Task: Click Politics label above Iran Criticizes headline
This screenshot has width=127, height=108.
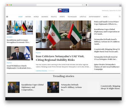Action: tap(38, 53)
